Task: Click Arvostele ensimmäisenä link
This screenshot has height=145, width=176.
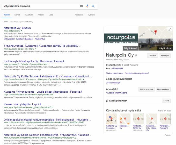Action: click(x=116, y=93)
